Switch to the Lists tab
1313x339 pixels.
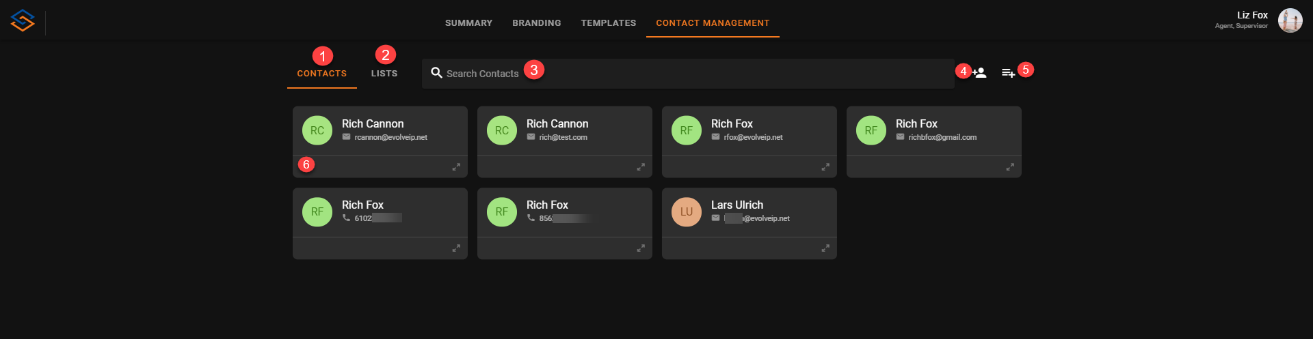pyautogui.click(x=384, y=74)
